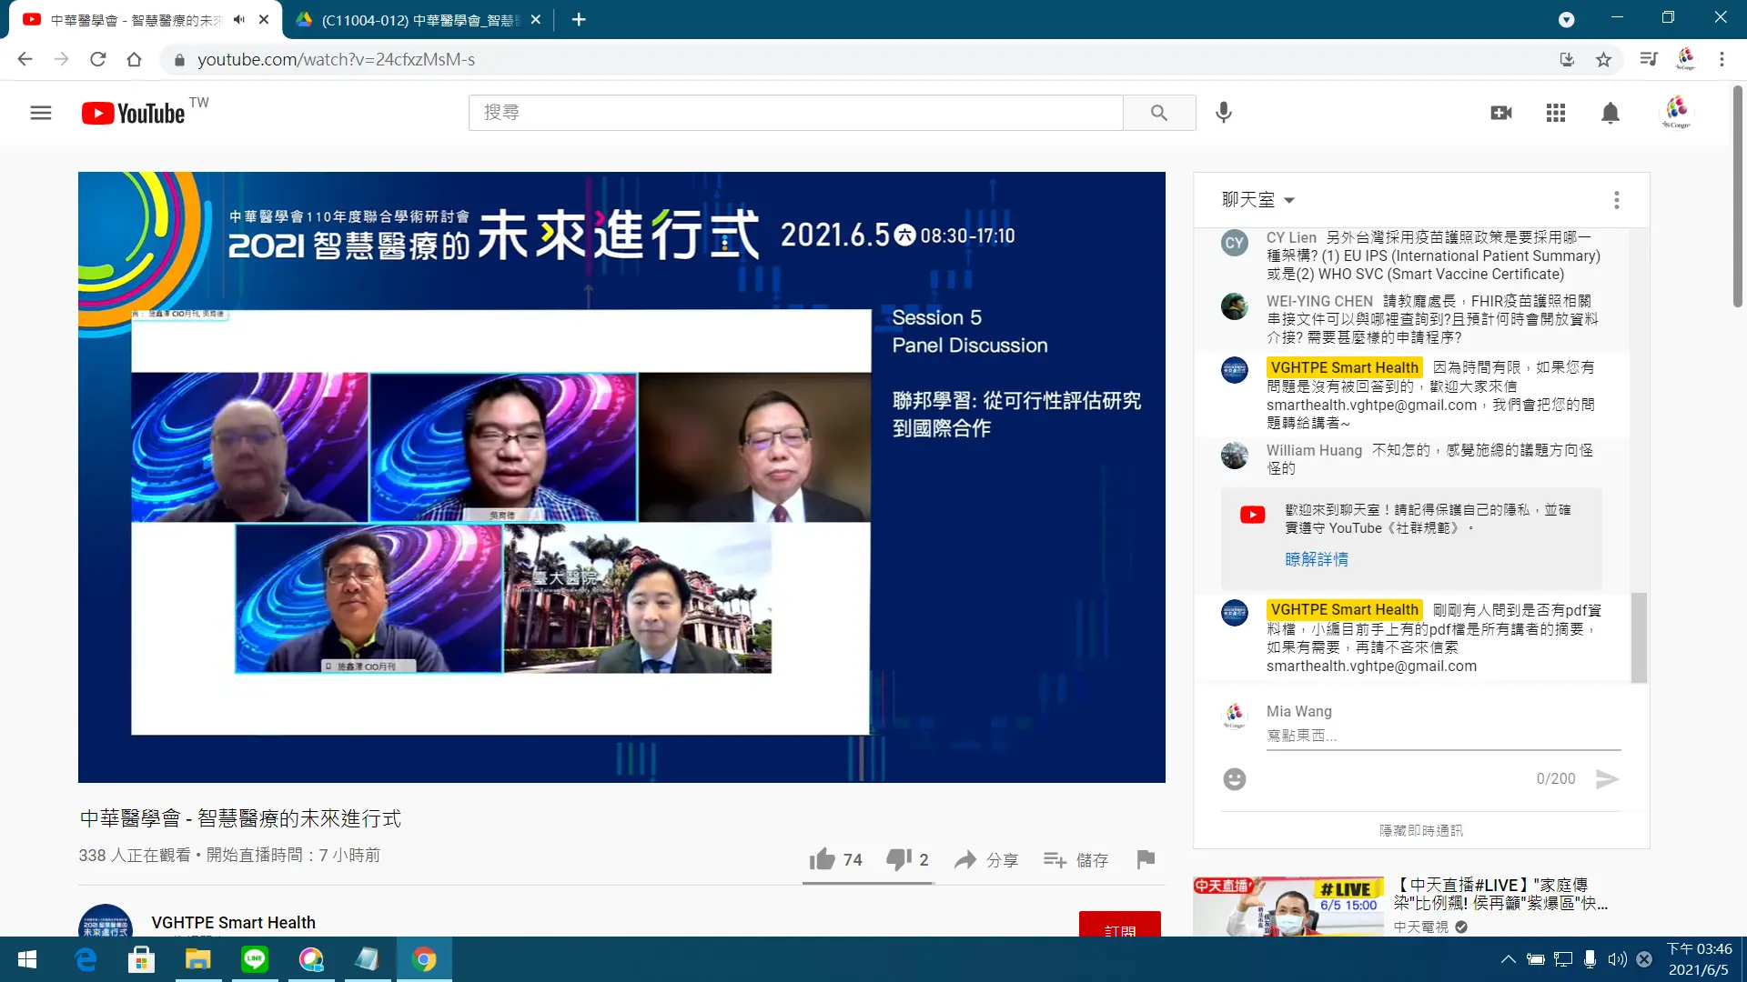
Task: Open the YouTube apps grid
Action: point(1556,112)
